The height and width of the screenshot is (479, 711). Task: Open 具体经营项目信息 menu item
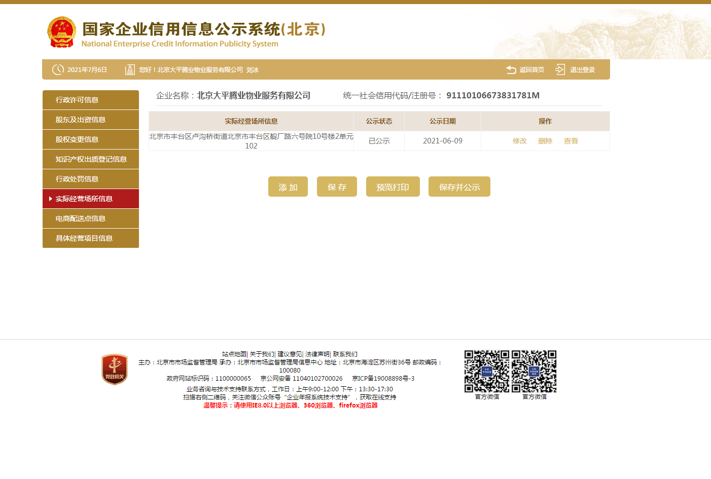91,238
